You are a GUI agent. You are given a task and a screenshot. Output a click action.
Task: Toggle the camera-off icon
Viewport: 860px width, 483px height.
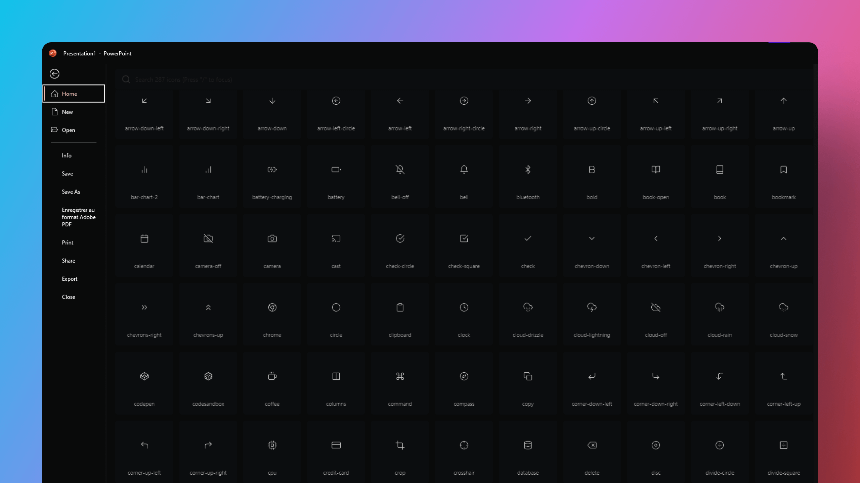click(x=209, y=238)
